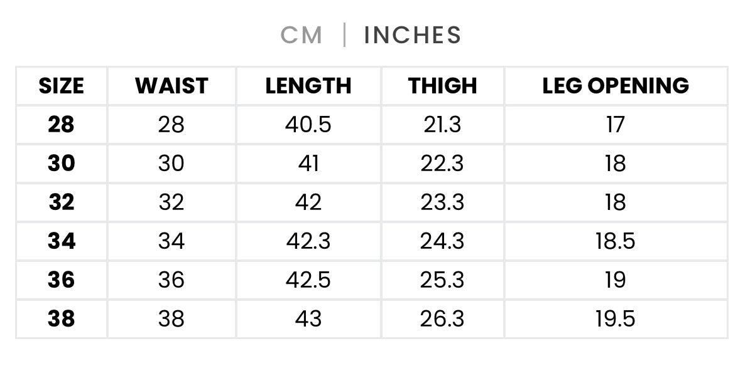The image size is (750, 366).
Task: Click thigh value 26.3
Action: [x=442, y=319]
